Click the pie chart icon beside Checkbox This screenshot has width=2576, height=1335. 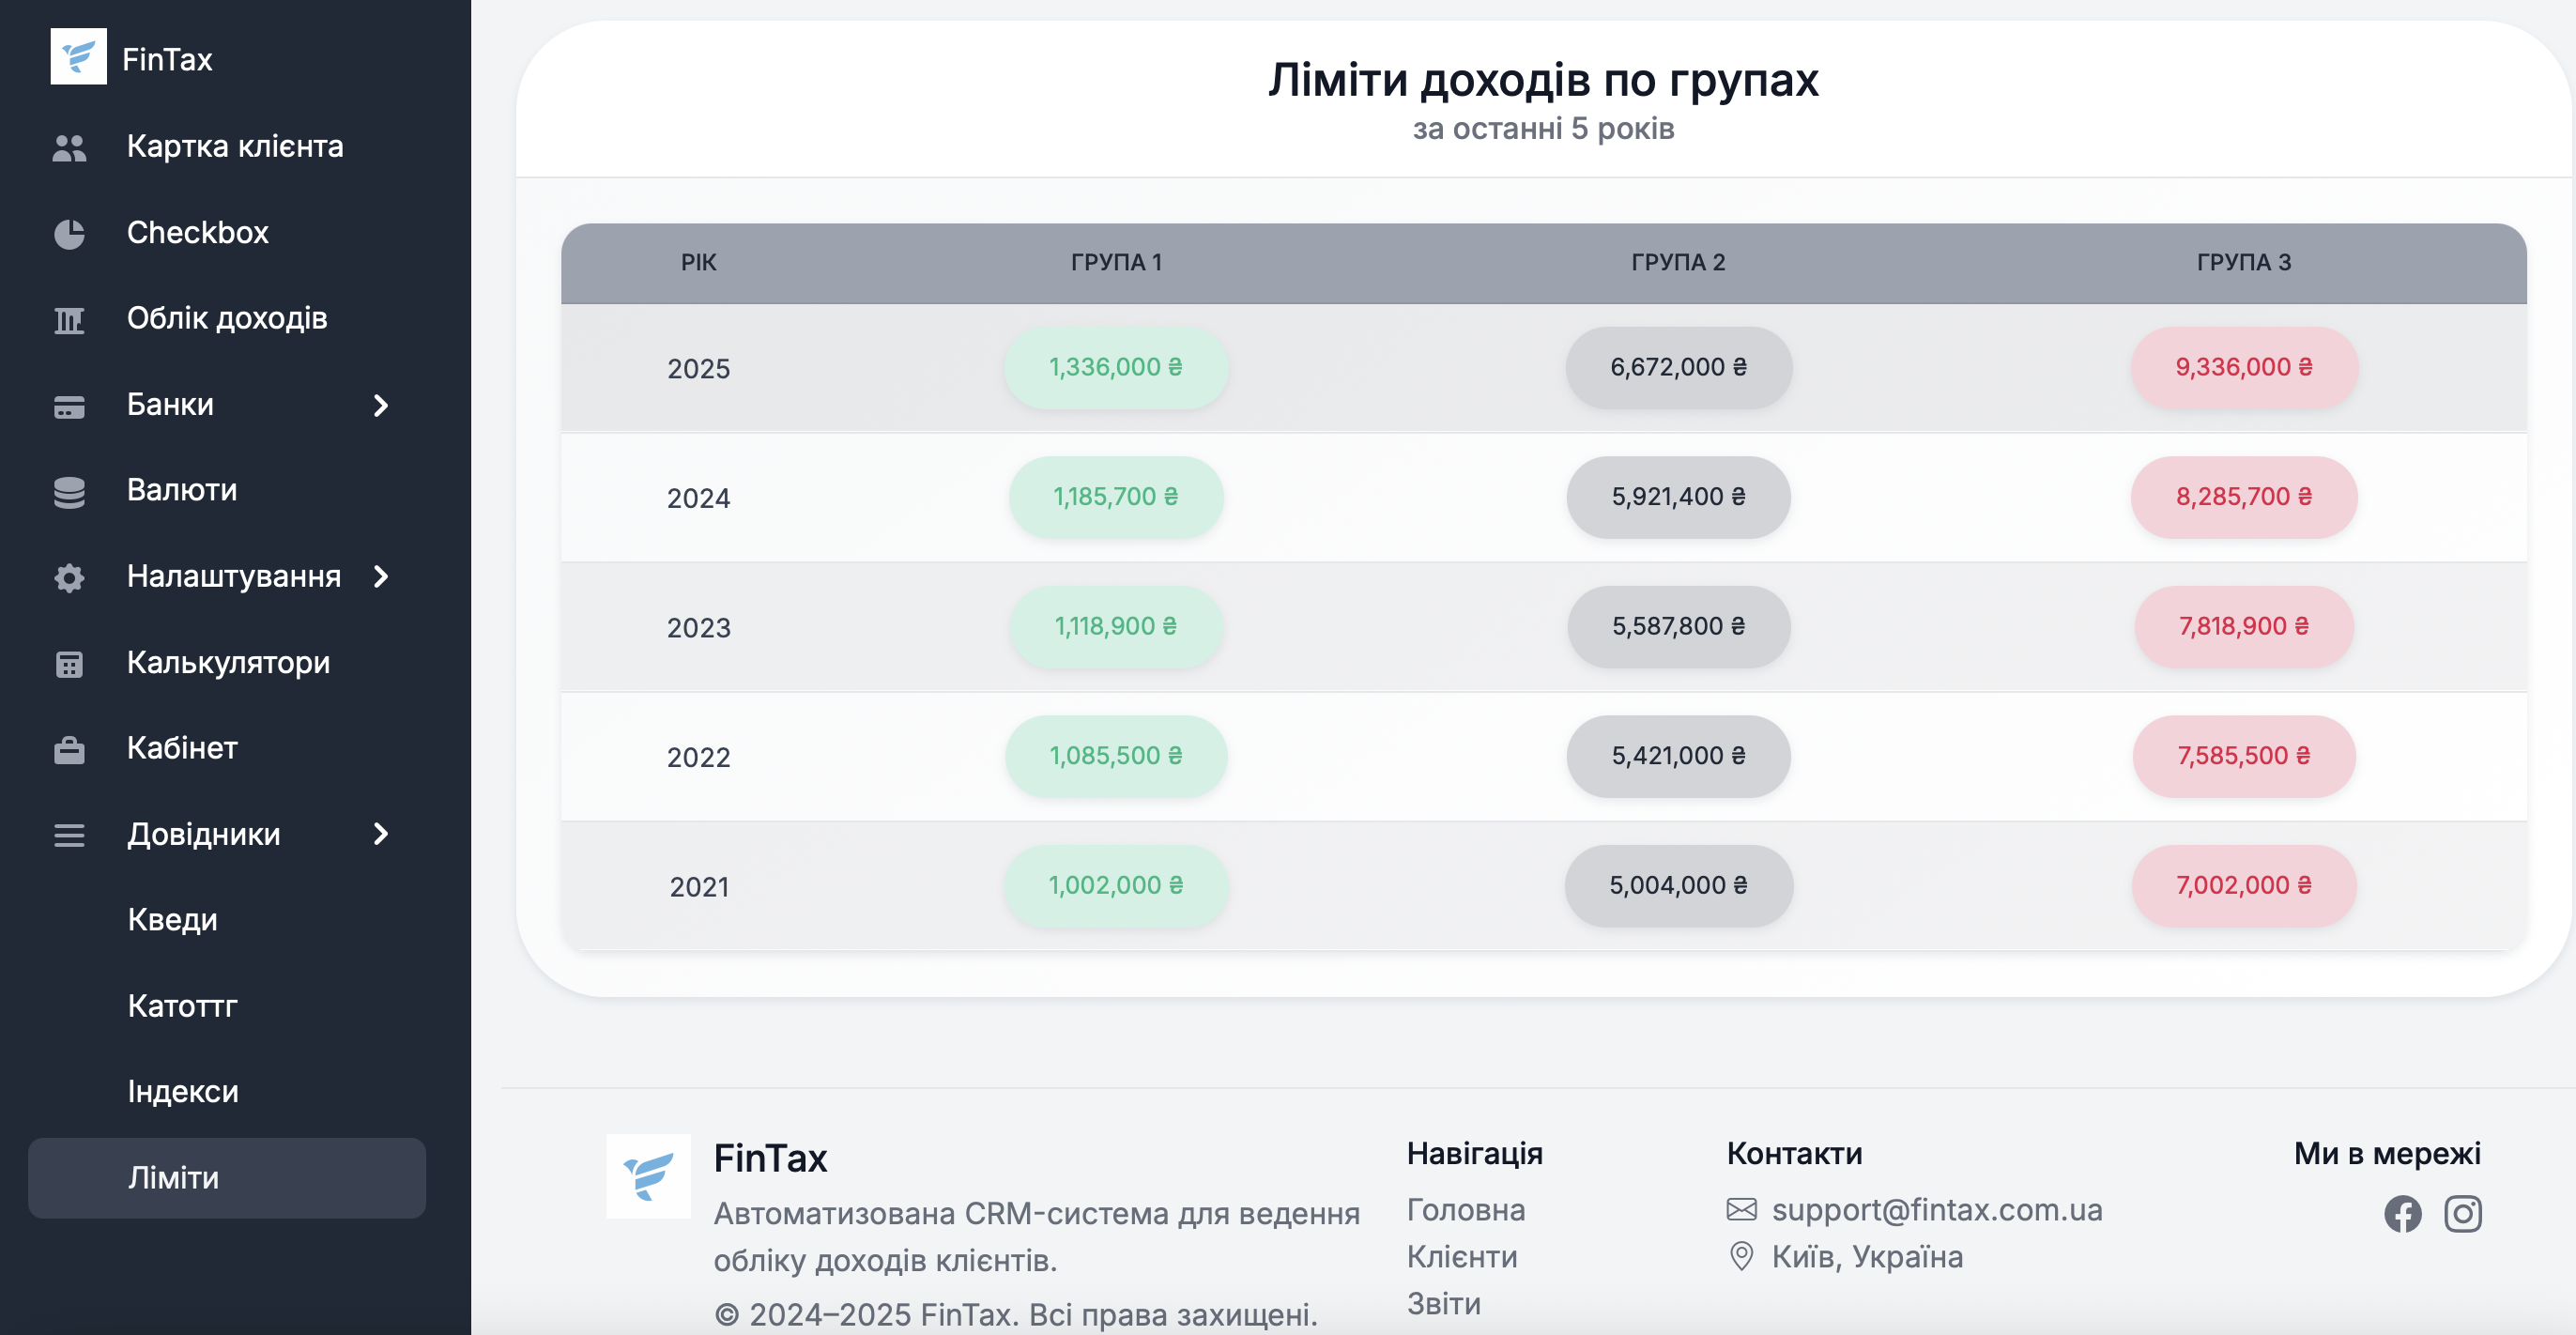[x=69, y=234]
